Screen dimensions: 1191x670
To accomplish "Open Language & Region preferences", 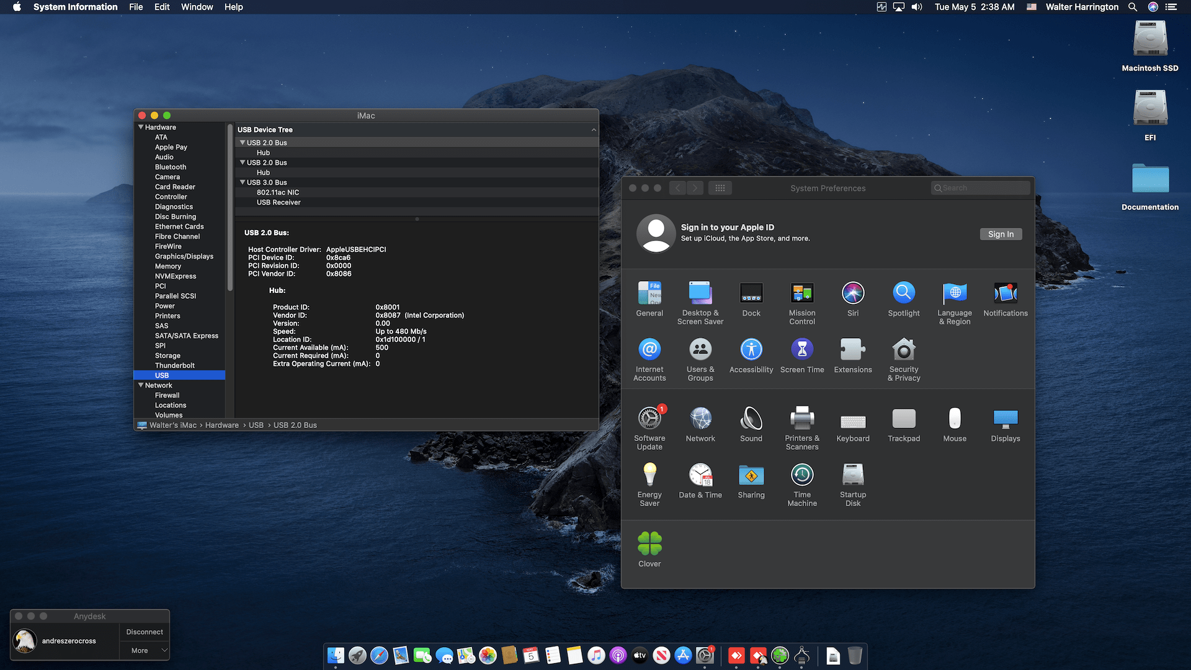I will (x=955, y=303).
